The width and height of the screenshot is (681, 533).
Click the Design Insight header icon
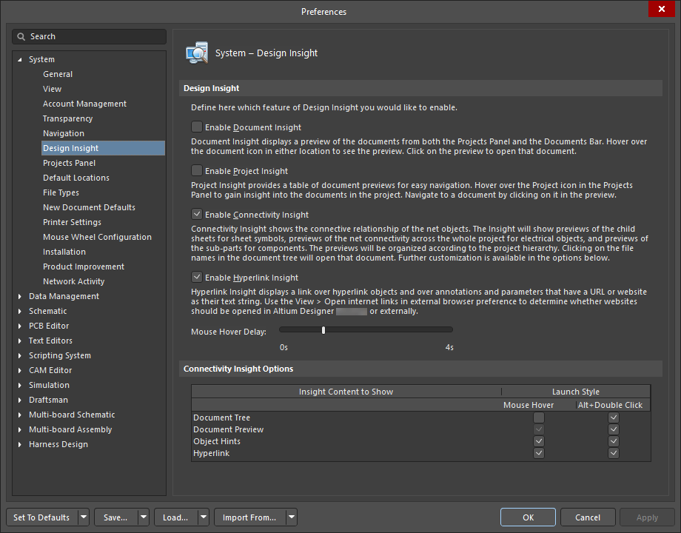(x=197, y=53)
